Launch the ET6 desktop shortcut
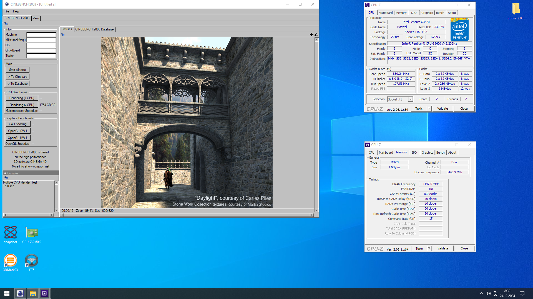 [x=32, y=262]
